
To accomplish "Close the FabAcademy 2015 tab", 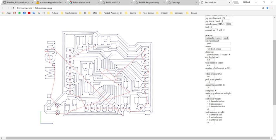I will coord(98,3).
